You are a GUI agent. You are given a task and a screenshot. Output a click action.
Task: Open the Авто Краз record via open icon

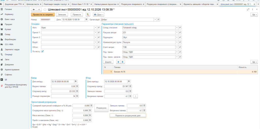coord(99,28)
